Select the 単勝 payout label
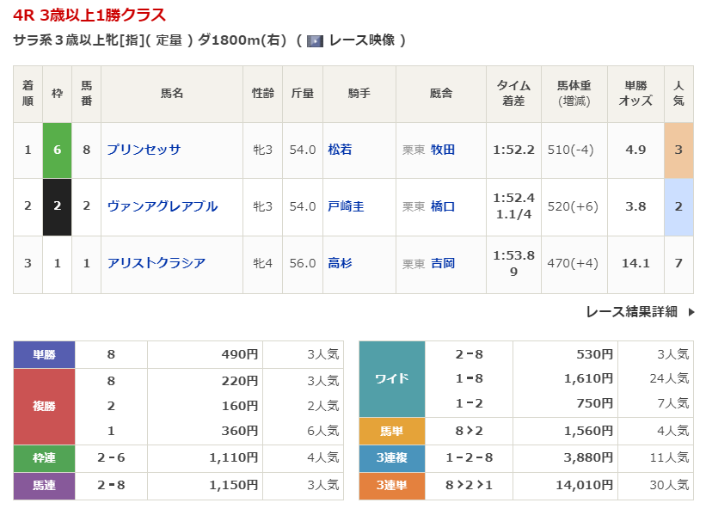 pyautogui.click(x=44, y=354)
